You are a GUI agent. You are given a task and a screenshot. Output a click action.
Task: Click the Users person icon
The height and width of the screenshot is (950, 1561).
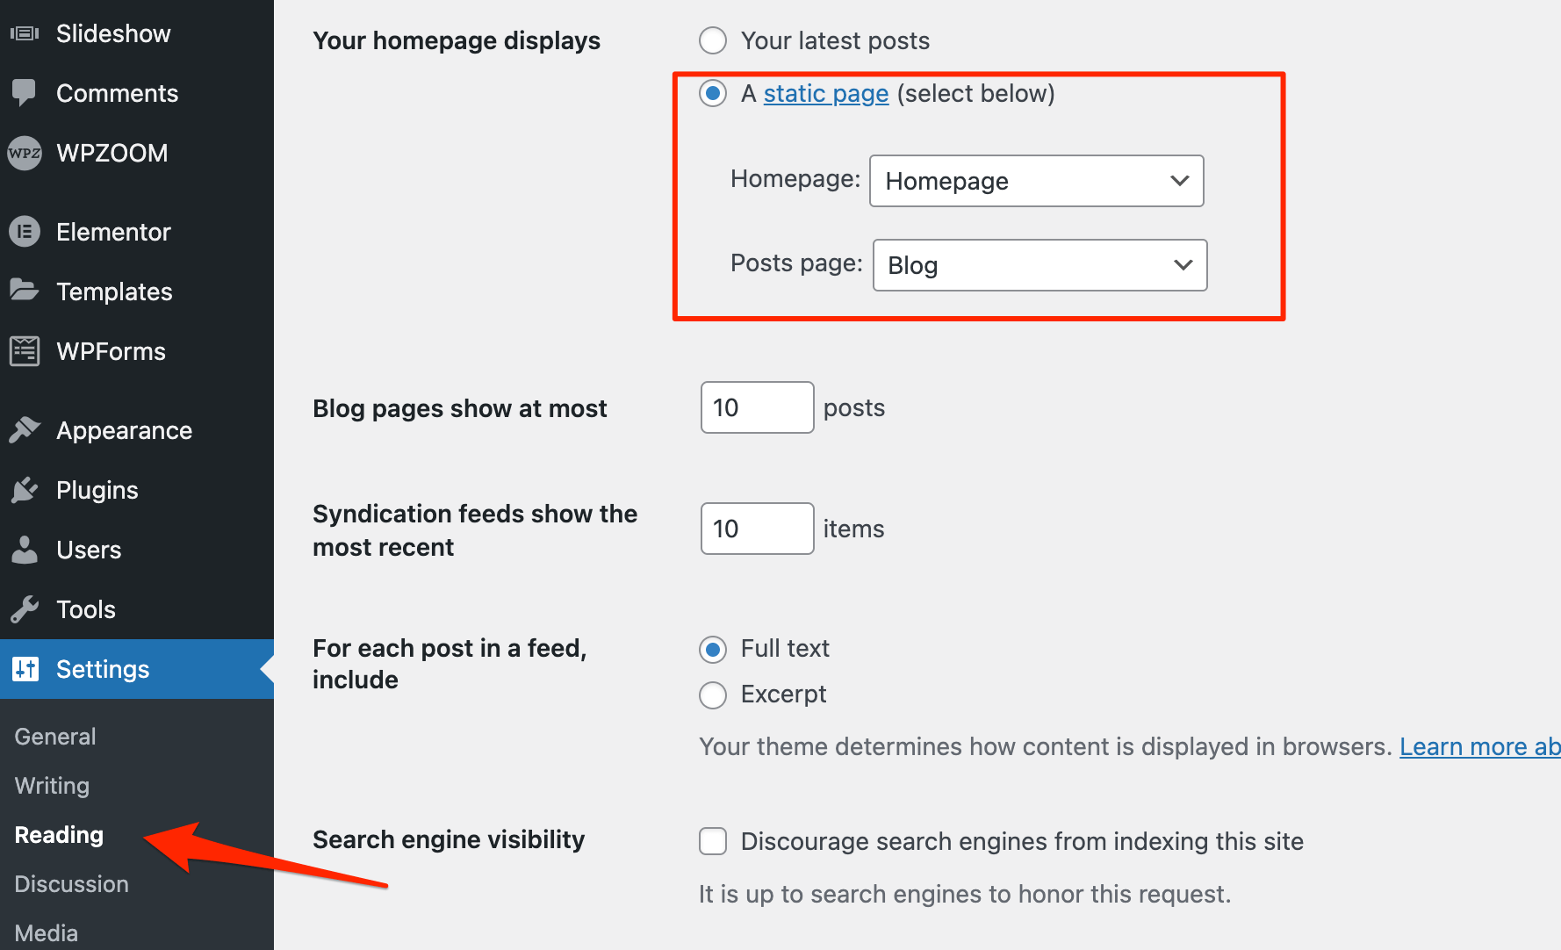pyautogui.click(x=25, y=550)
